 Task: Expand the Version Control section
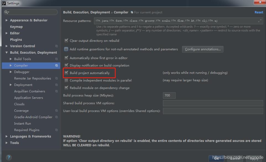[6, 46]
